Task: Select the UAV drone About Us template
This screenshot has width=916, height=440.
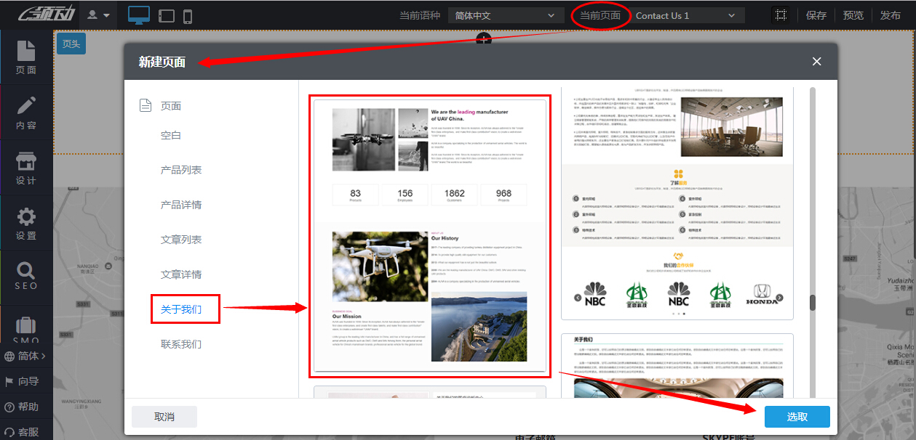Action: pyautogui.click(x=429, y=236)
